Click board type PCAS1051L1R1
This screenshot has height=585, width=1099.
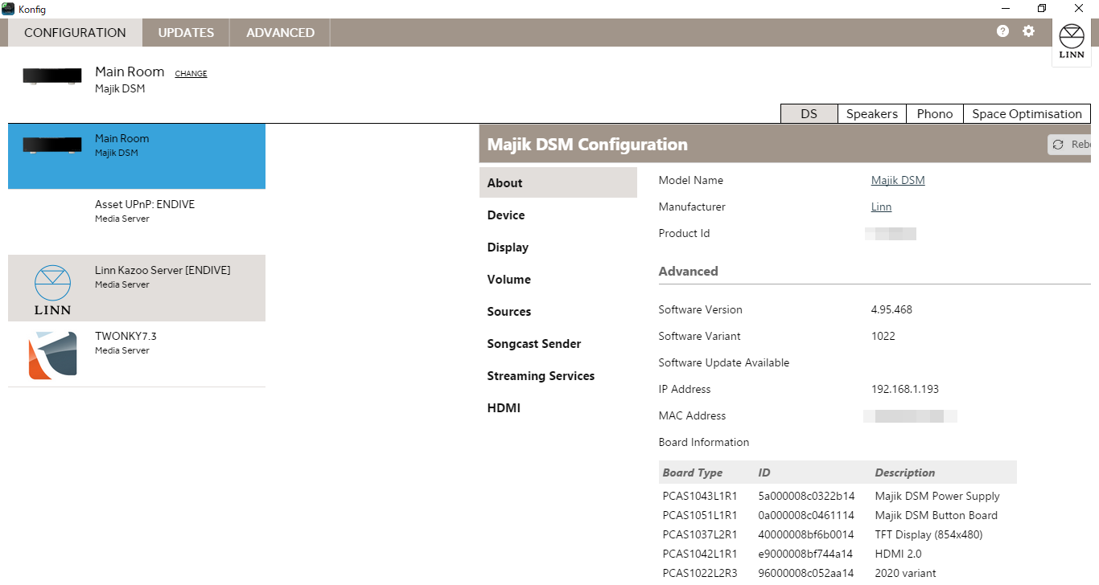point(700,515)
